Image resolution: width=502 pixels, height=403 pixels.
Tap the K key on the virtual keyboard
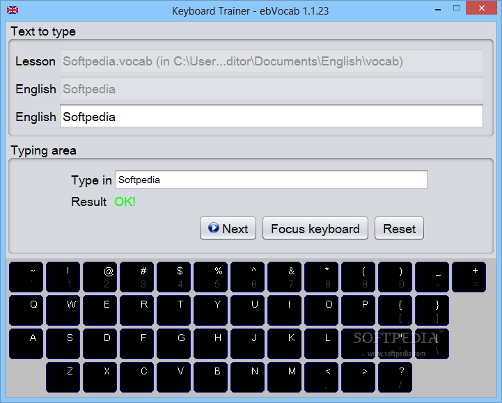tap(284, 344)
